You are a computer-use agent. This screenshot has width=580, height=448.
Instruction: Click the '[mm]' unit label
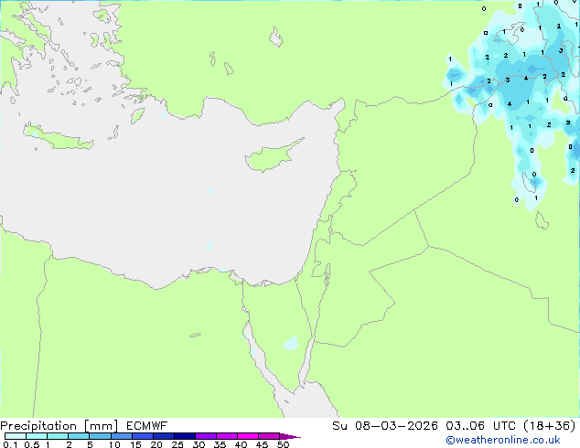pyautogui.click(x=101, y=426)
